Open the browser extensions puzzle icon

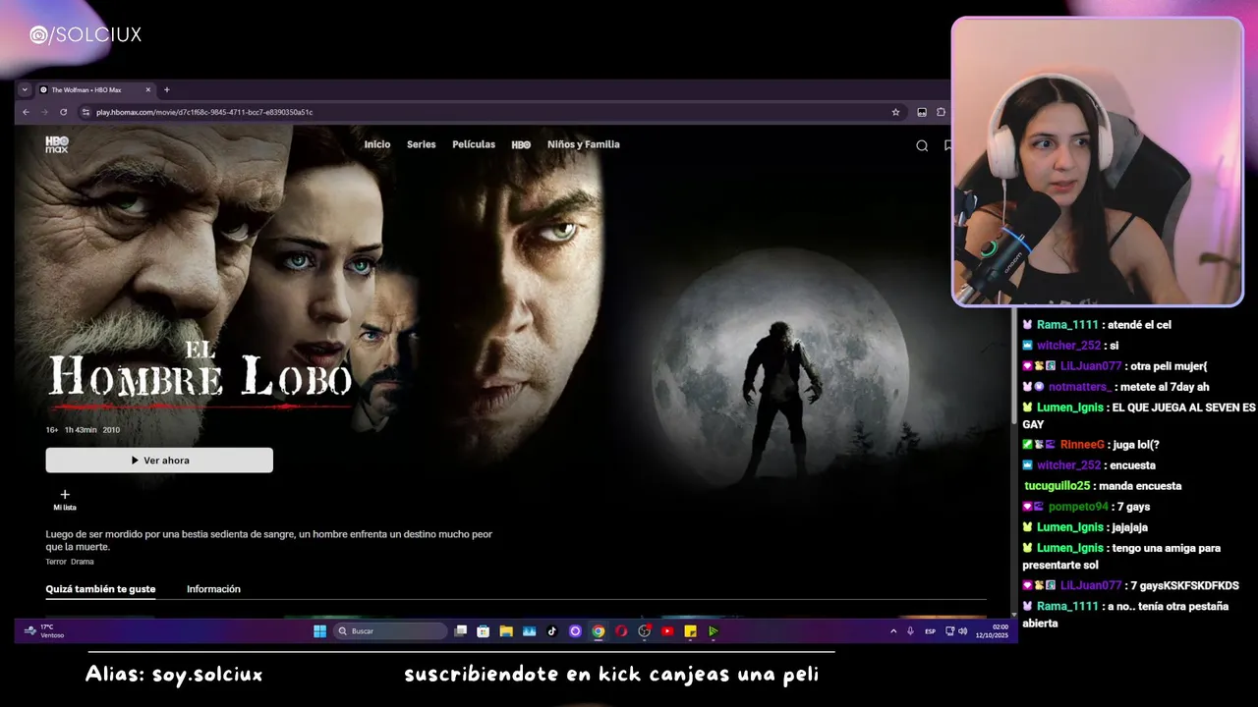click(x=941, y=112)
